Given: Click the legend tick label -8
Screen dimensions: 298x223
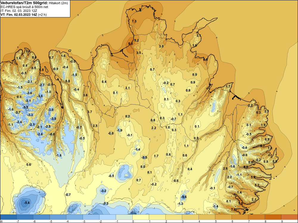Looking at the screenshot, I should click(x=1, y=221).
